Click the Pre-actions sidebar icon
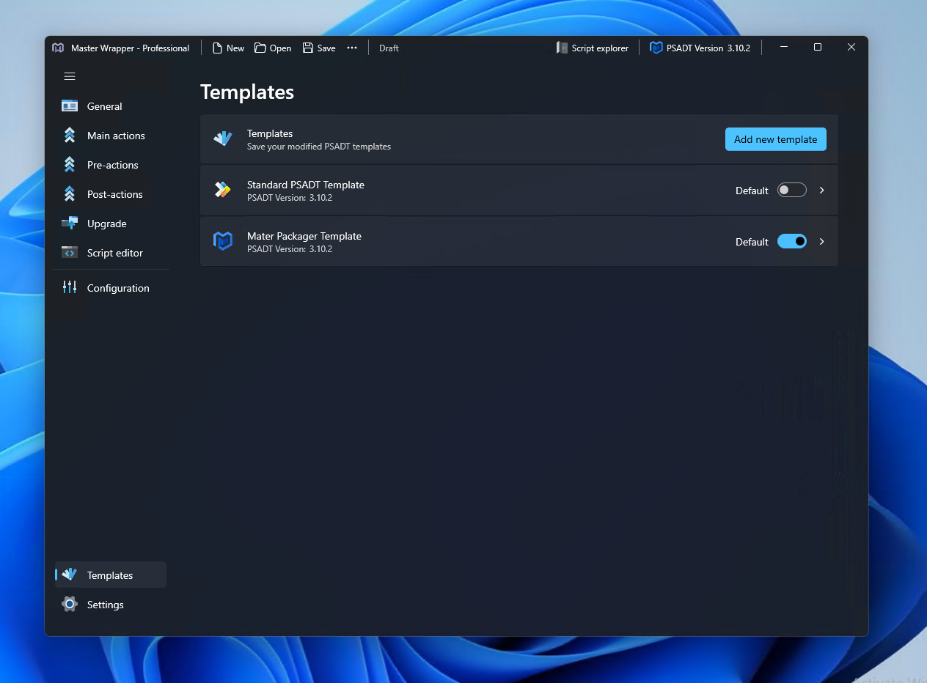The width and height of the screenshot is (927, 683). 70,165
